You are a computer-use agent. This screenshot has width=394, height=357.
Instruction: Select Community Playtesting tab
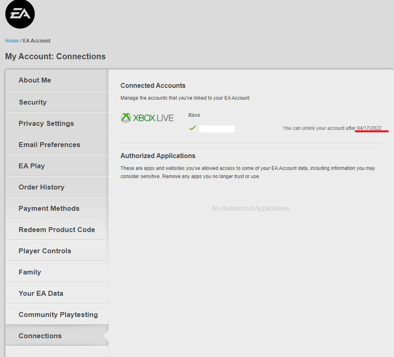pos(58,315)
